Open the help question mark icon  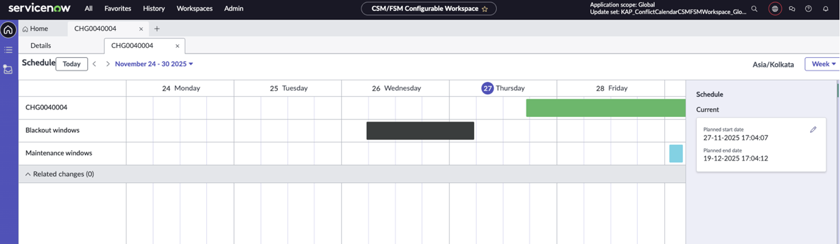[x=809, y=9]
